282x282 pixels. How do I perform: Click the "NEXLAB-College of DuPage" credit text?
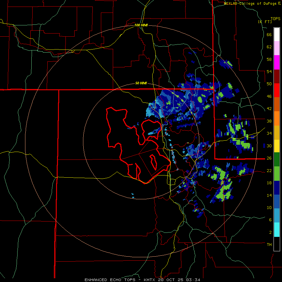pyautogui.click(x=250, y=3)
